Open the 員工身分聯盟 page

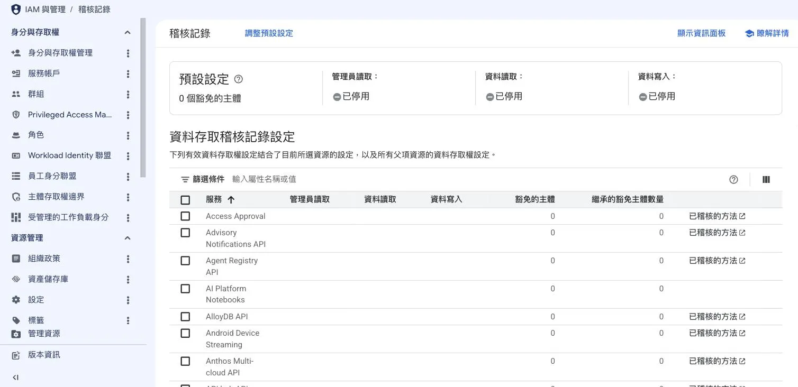(52, 176)
